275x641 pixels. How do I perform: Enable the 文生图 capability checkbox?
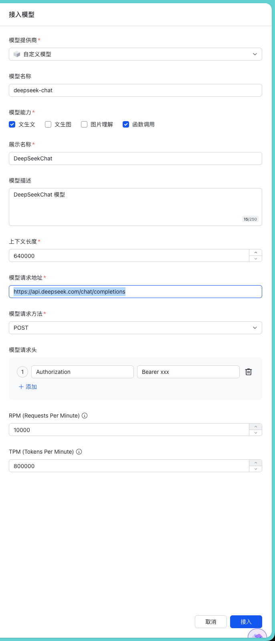click(x=48, y=124)
